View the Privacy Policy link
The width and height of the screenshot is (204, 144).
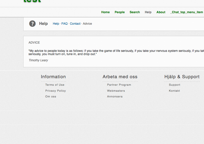[56, 91]
